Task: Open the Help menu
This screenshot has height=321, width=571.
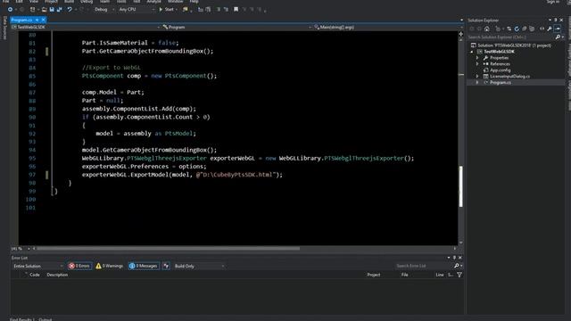Action: (194, 2)
